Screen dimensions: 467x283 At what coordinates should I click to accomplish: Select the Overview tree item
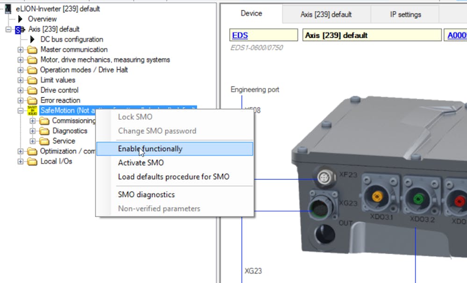click(x=42, y=19)
